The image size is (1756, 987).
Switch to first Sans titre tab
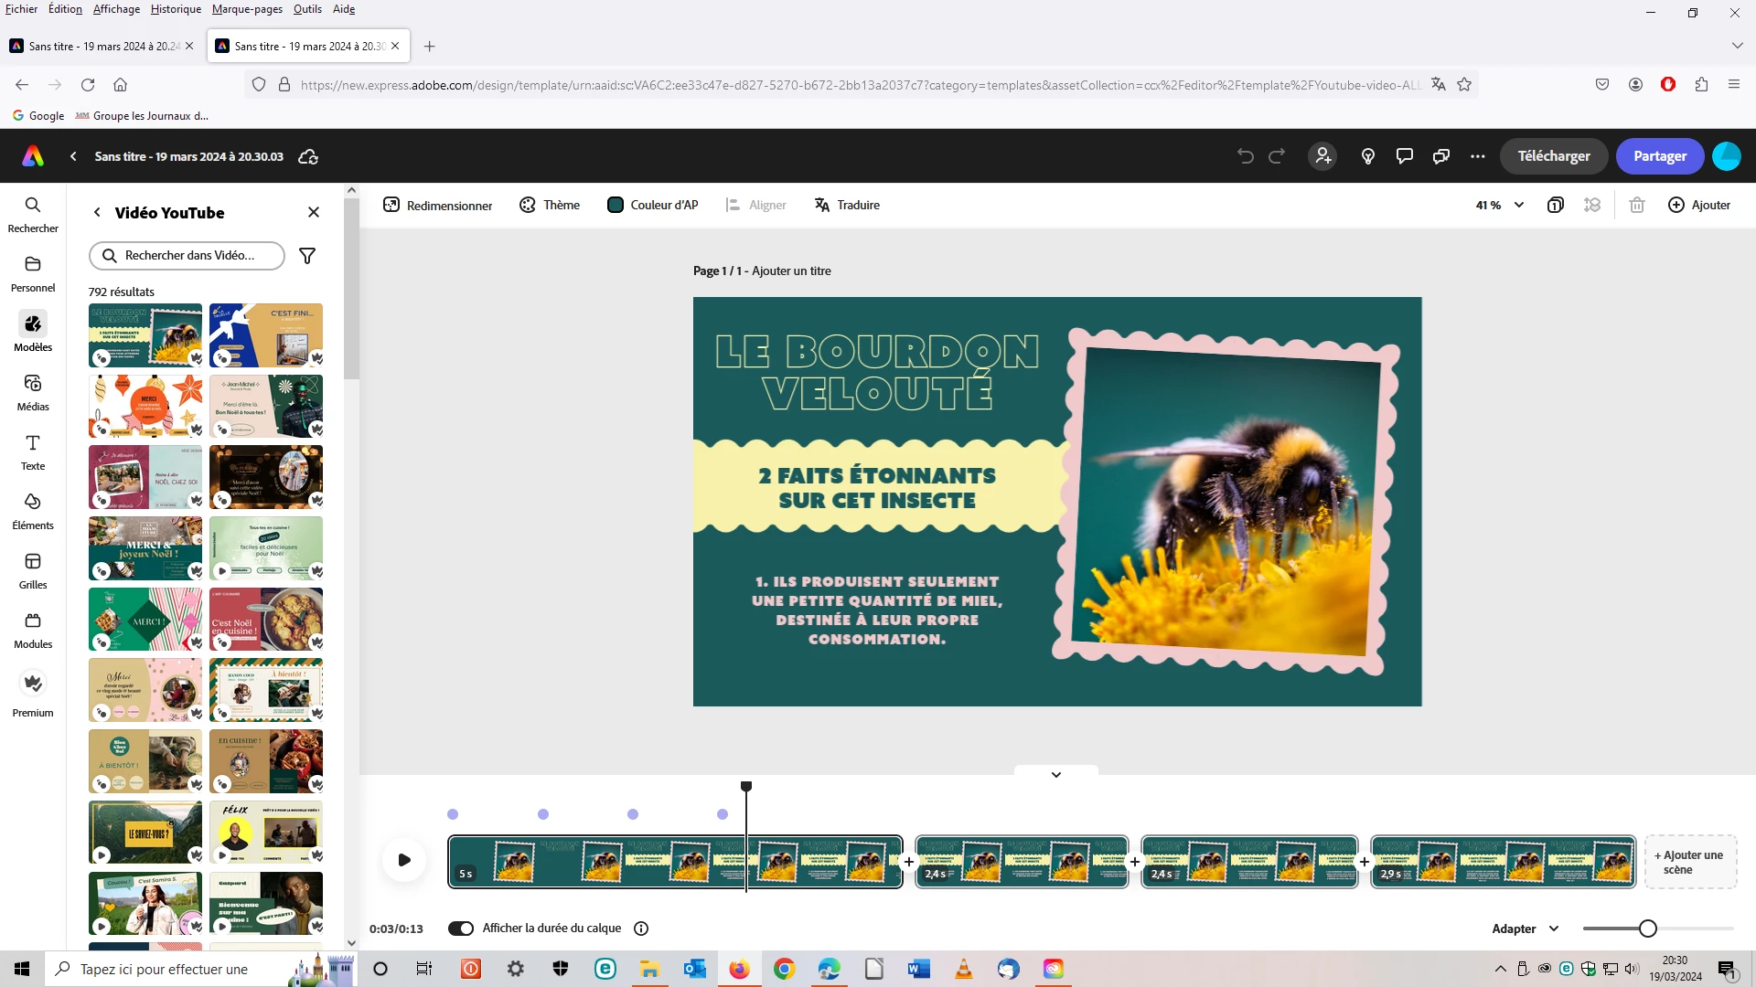[102, 46]
